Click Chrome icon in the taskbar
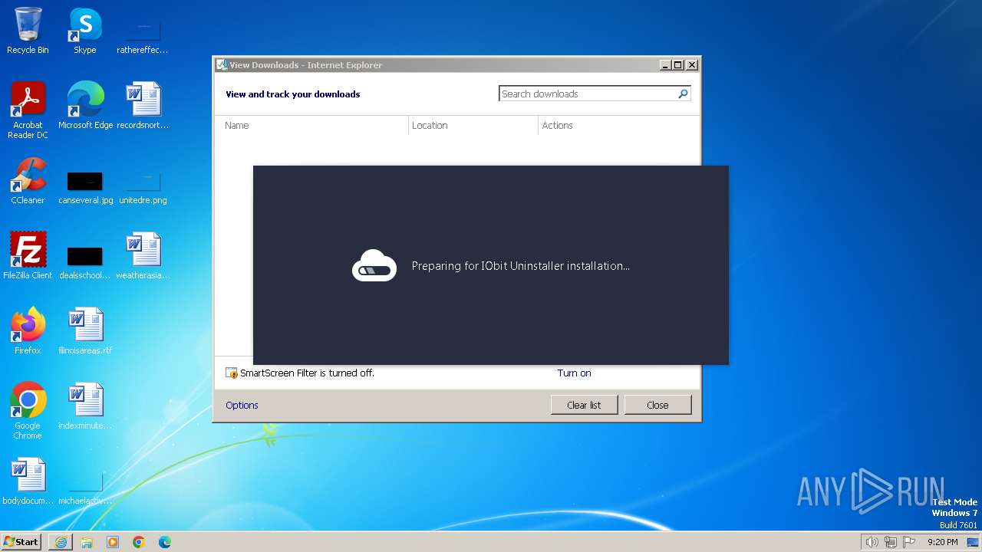Screen dimensions: 982x552 tap(139, 542)
